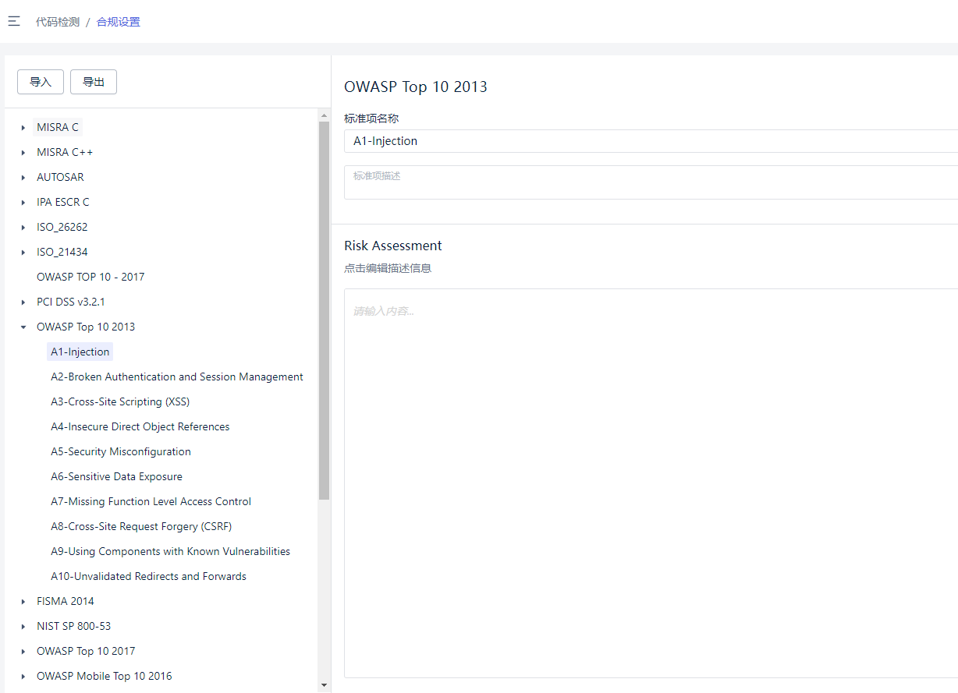This screenshot has height=693, width=958.
Task: Expand the NIST SP 800-53 node
Action: pos(23,627)
